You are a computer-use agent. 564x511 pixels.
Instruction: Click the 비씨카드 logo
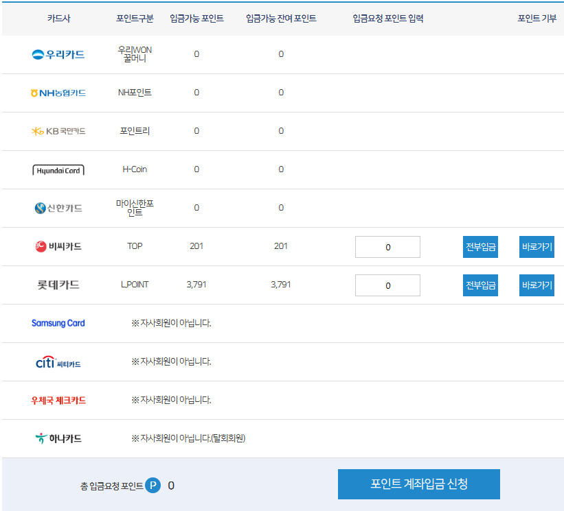click(58, 246)
